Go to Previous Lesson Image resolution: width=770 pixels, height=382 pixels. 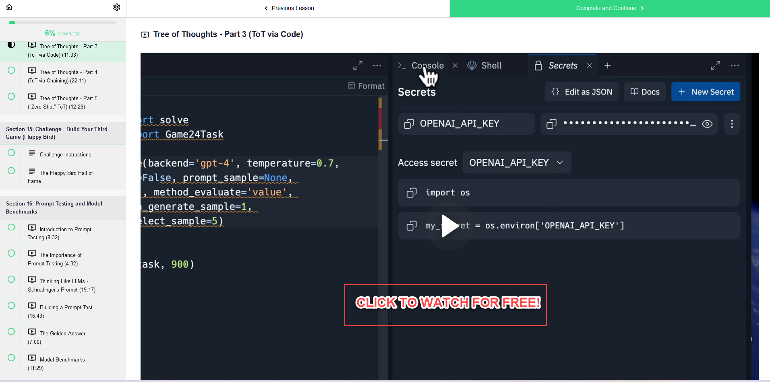[289, 8]
